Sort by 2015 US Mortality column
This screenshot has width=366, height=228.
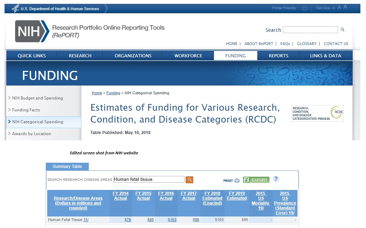pyautogui.click(x=260, y=201)
